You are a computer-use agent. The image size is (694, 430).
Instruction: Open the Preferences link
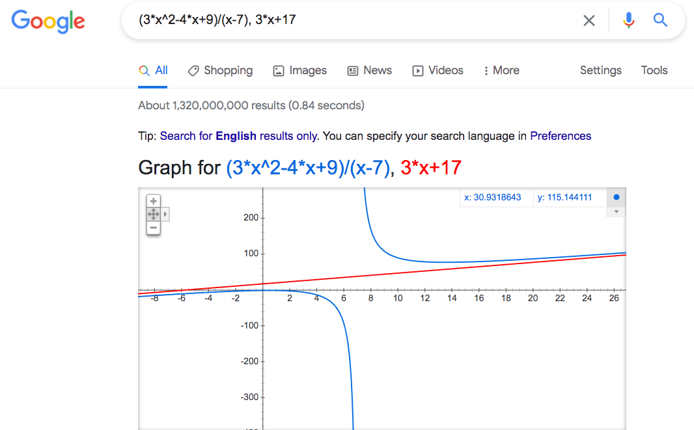tap(561, 136)
